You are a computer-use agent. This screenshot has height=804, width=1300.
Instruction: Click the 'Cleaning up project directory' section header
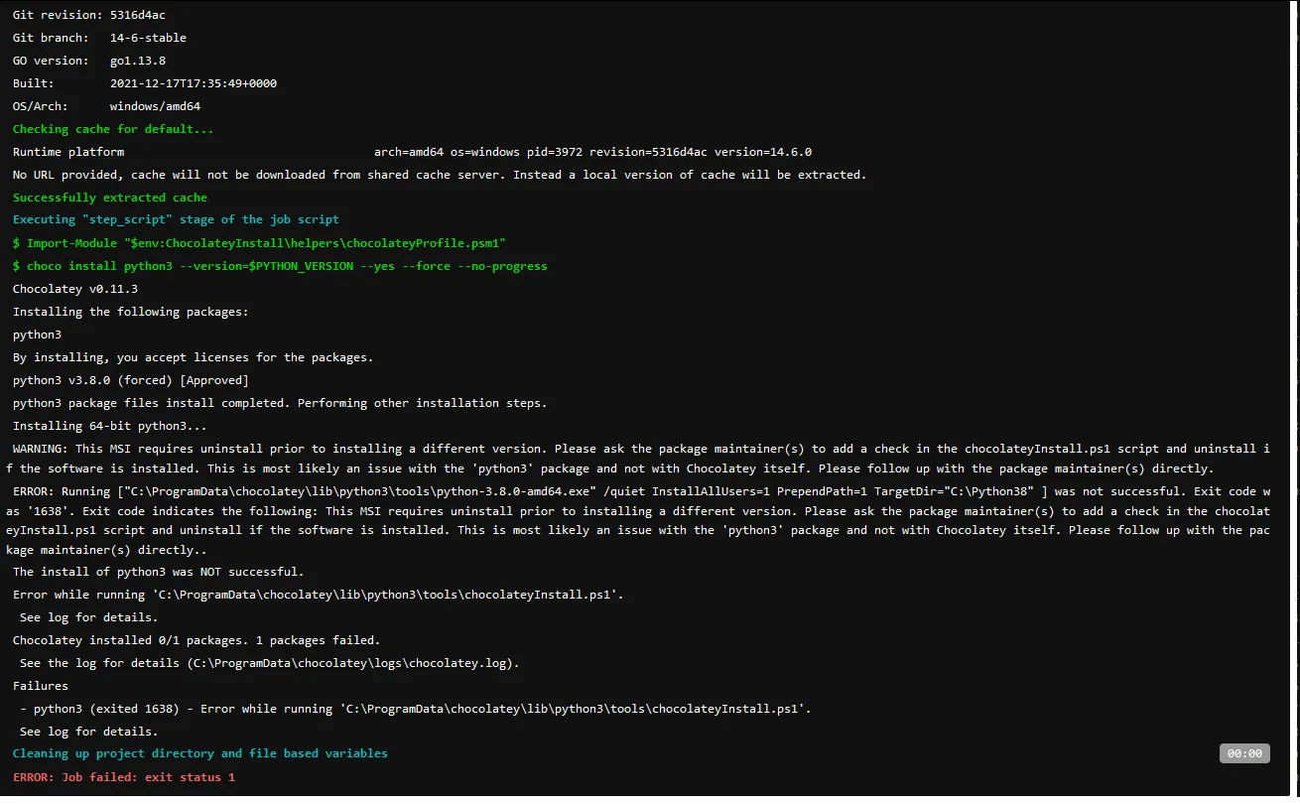point(200,753)
